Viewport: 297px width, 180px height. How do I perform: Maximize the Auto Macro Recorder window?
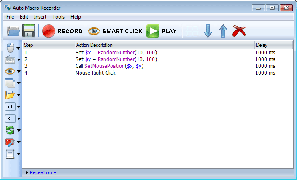click(272, 8)
